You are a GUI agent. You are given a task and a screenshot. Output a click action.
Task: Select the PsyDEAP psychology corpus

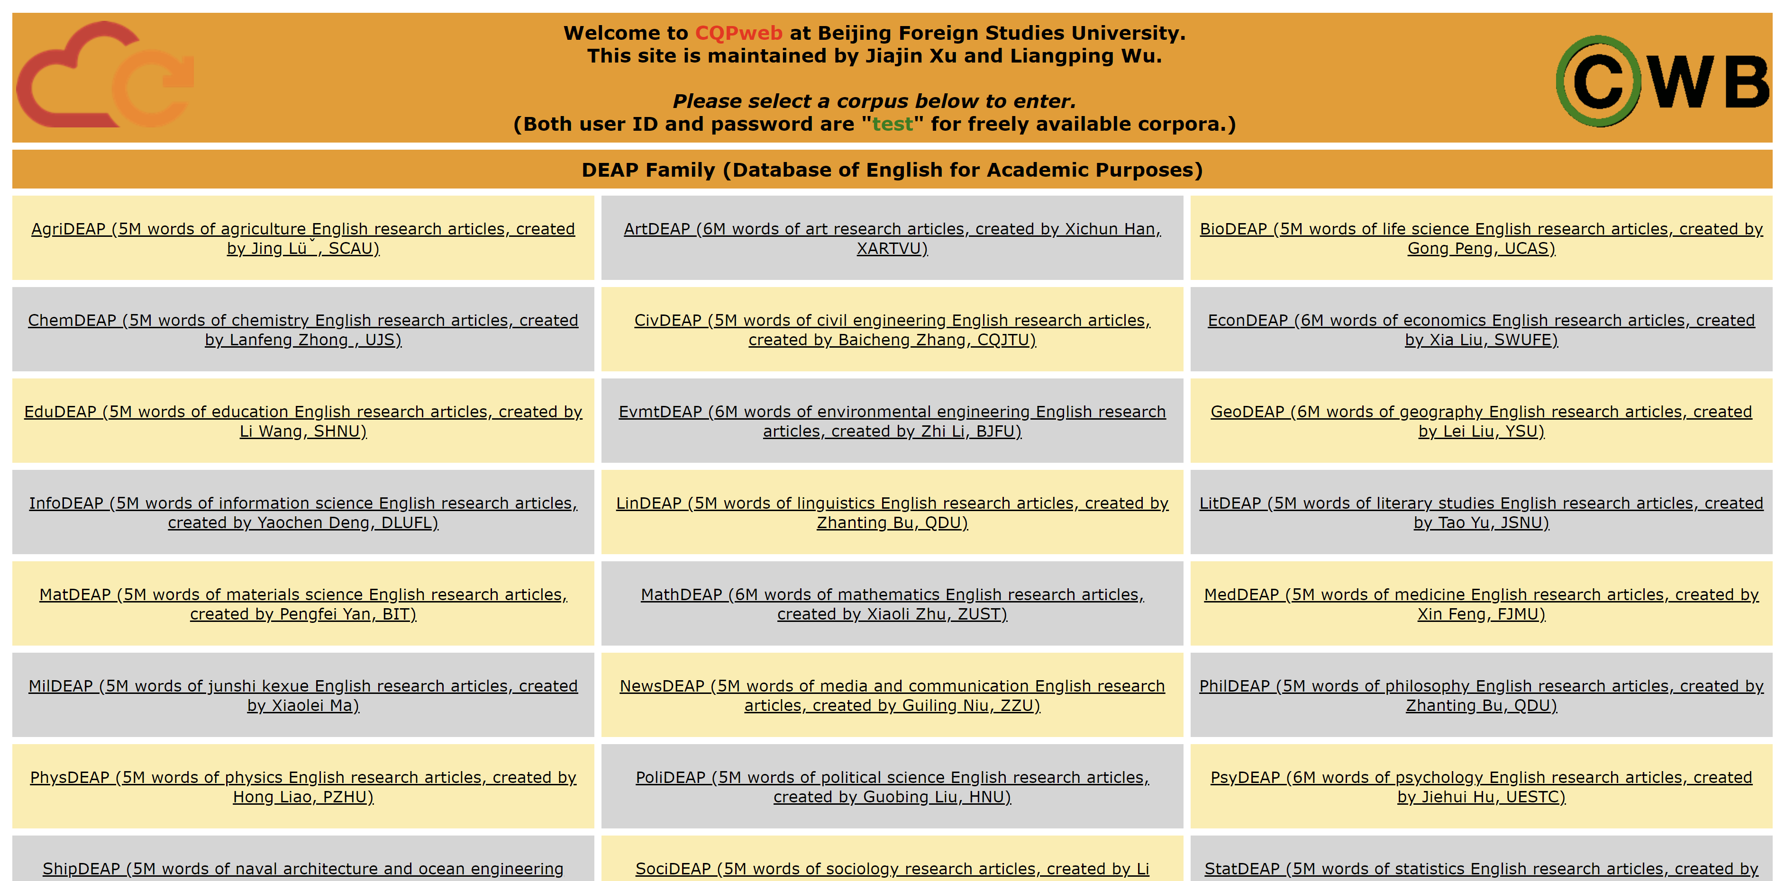(x=1481, y=778)
